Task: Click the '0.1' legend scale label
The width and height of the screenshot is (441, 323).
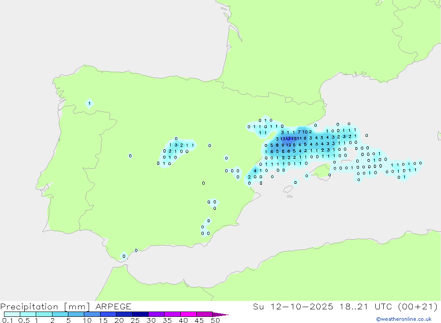Action: (x=7, y=320)
